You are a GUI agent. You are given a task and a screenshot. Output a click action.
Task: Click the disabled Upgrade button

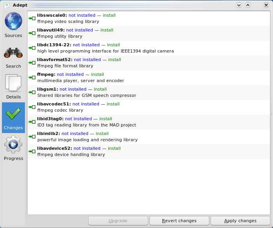coord(118,221)
